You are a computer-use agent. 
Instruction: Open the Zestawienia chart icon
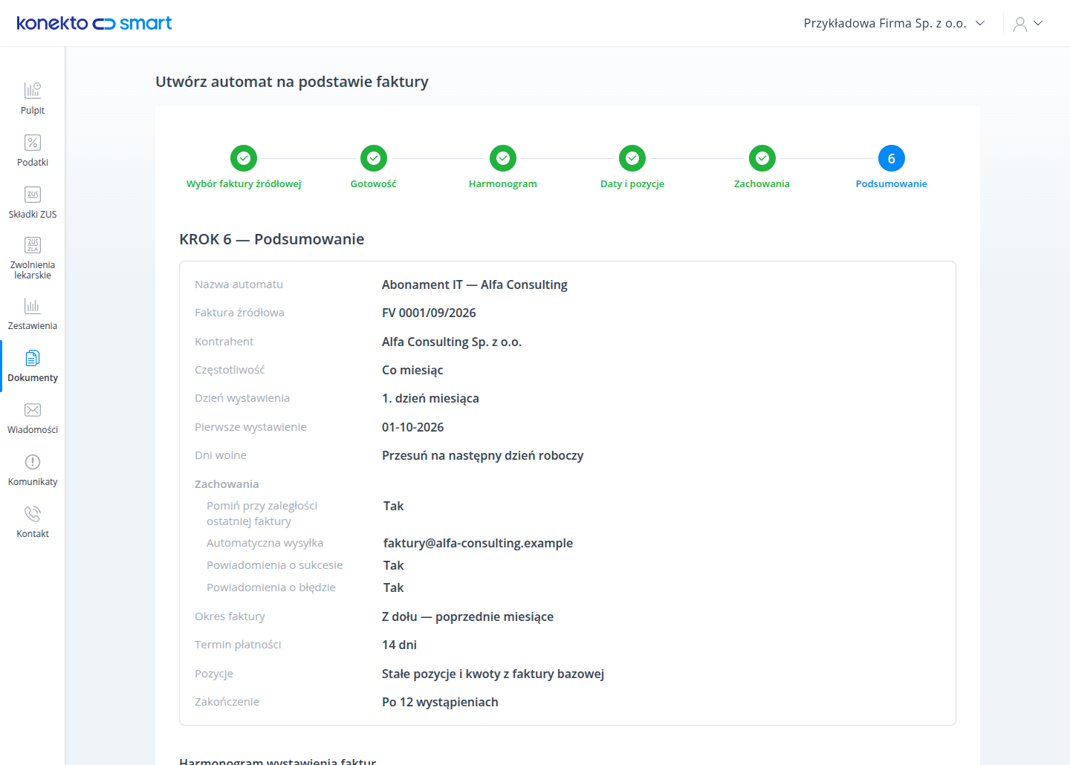click(x=33, y=306)
